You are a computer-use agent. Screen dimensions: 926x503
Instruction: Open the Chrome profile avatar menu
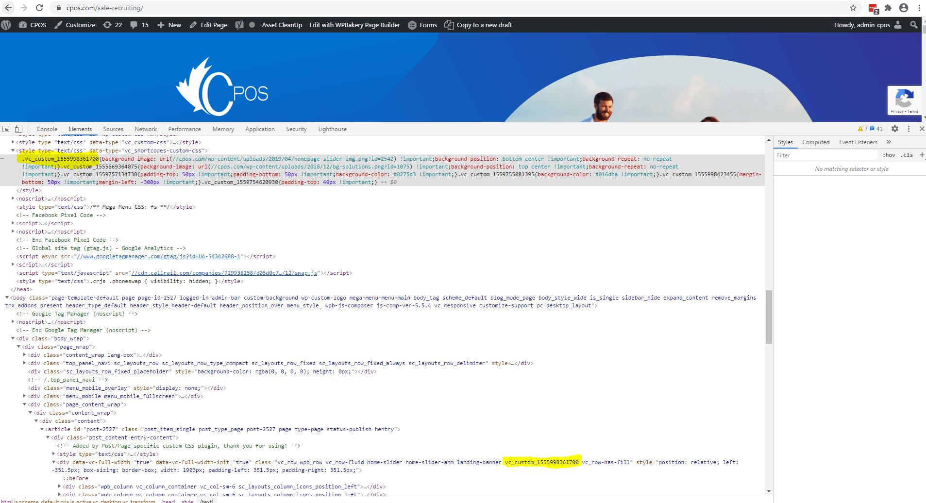click(904, 8)
